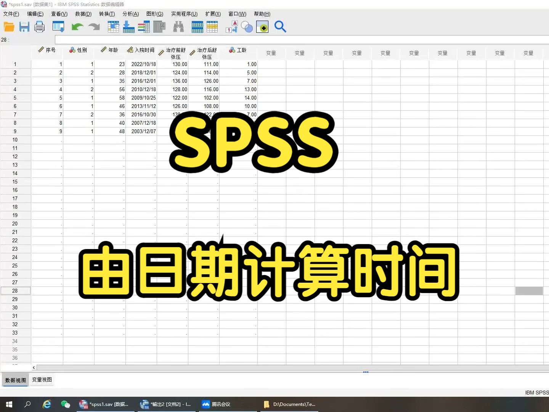Open the 扩展(X) menu

[x=213, y=14]
